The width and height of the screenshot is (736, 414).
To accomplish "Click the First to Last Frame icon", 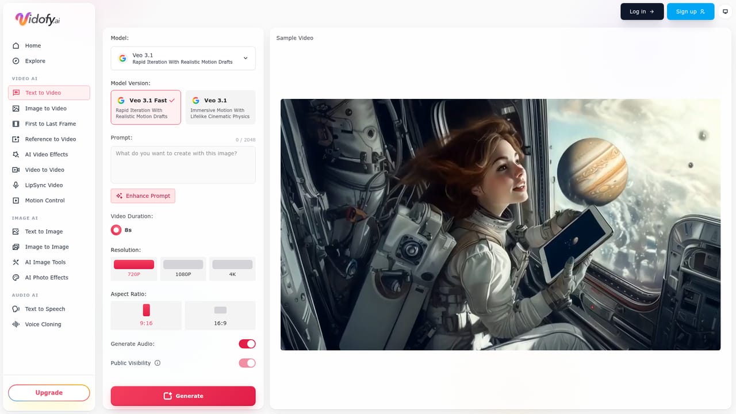I will (16, 124).
